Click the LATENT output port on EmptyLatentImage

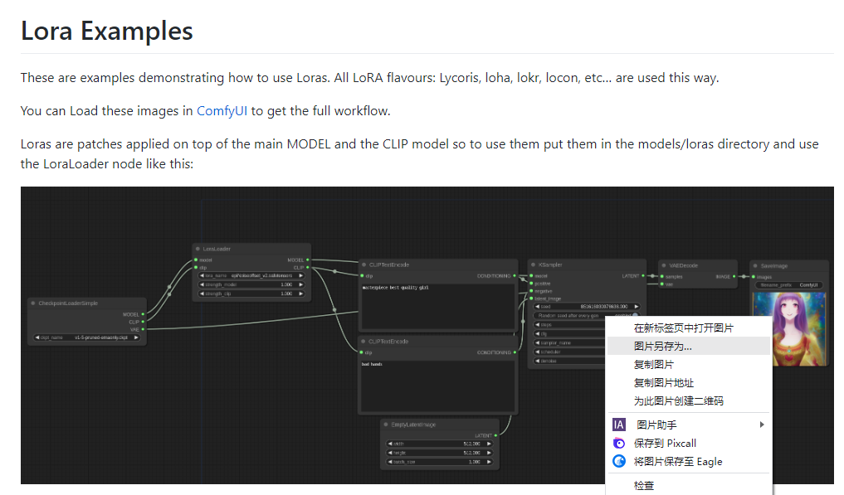[495, 435]
